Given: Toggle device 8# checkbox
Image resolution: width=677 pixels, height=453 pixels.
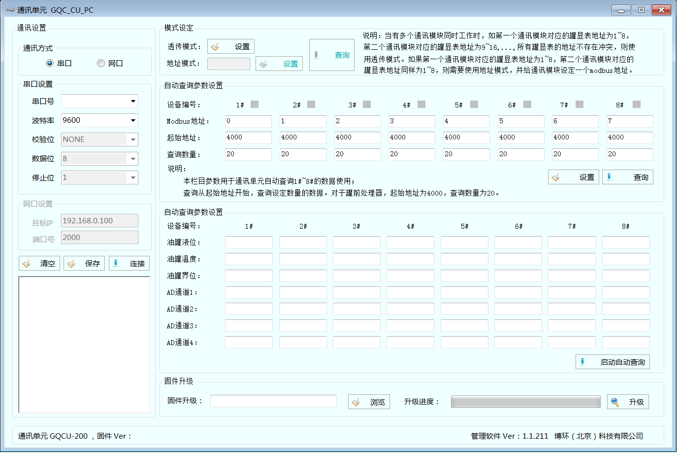Looking at the screenshot, I should (x=637, y=104).
